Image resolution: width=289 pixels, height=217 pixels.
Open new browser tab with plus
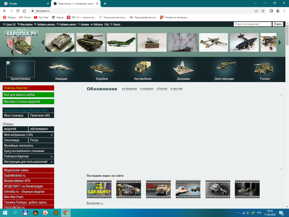pos(105,3)
